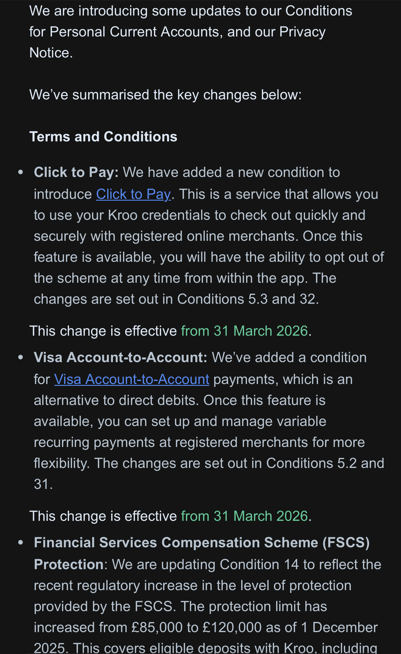Click the 'Personal Current Accounts' text
Image resolution: width=401 pixels, height=654 pixels.
[134, 32]
